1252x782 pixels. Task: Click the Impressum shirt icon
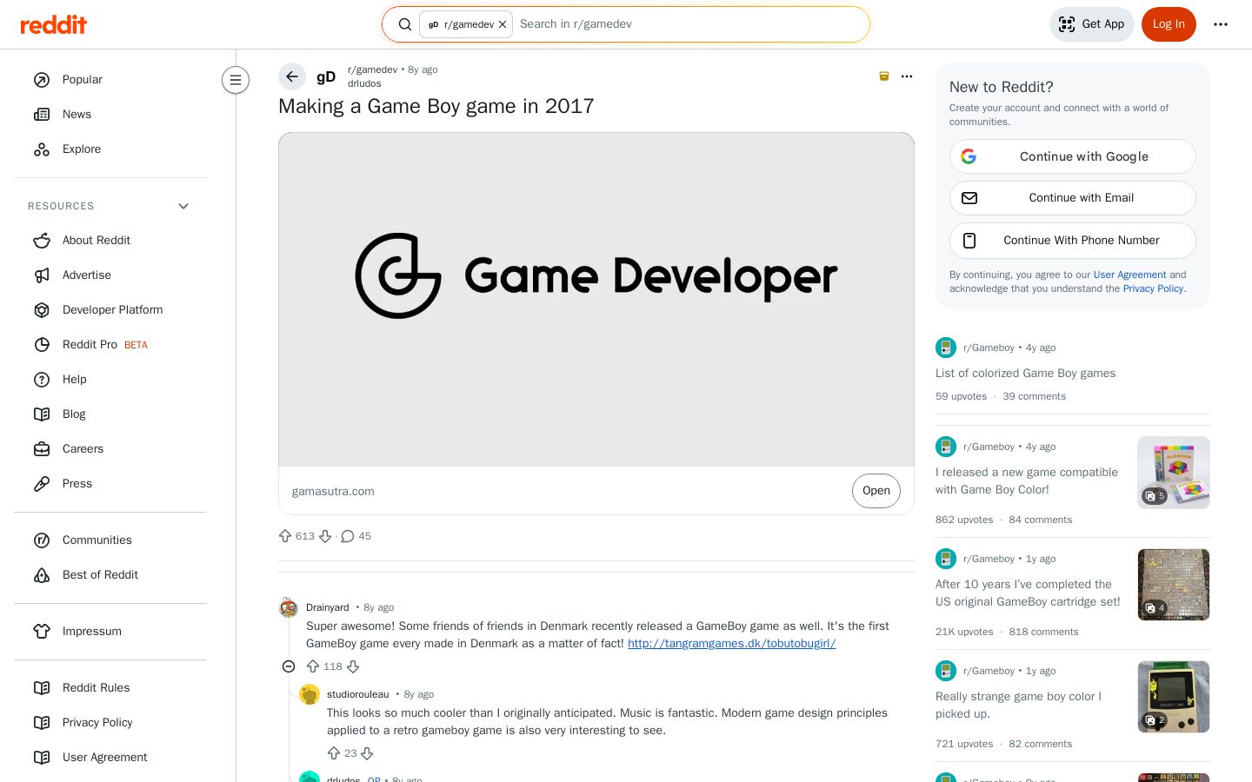point(42,632)
